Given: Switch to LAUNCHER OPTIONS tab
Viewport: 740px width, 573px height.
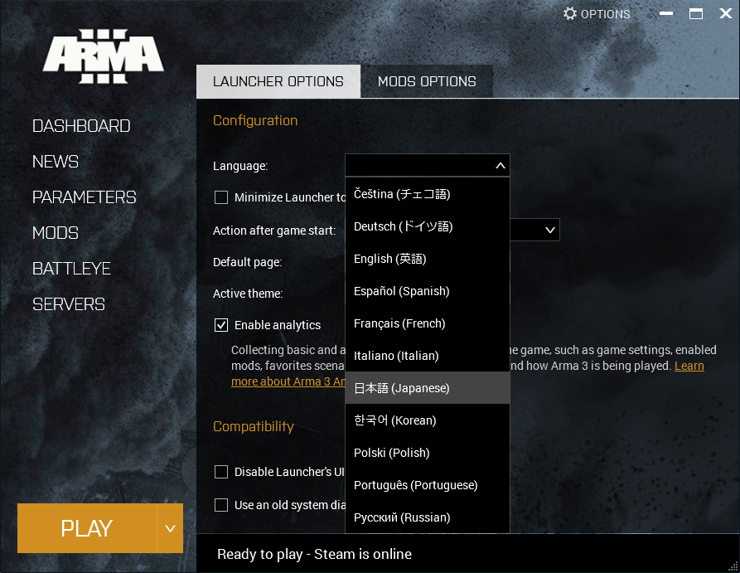Looking at the screenshot, I should pyautogui.click(x=278, y=81).
